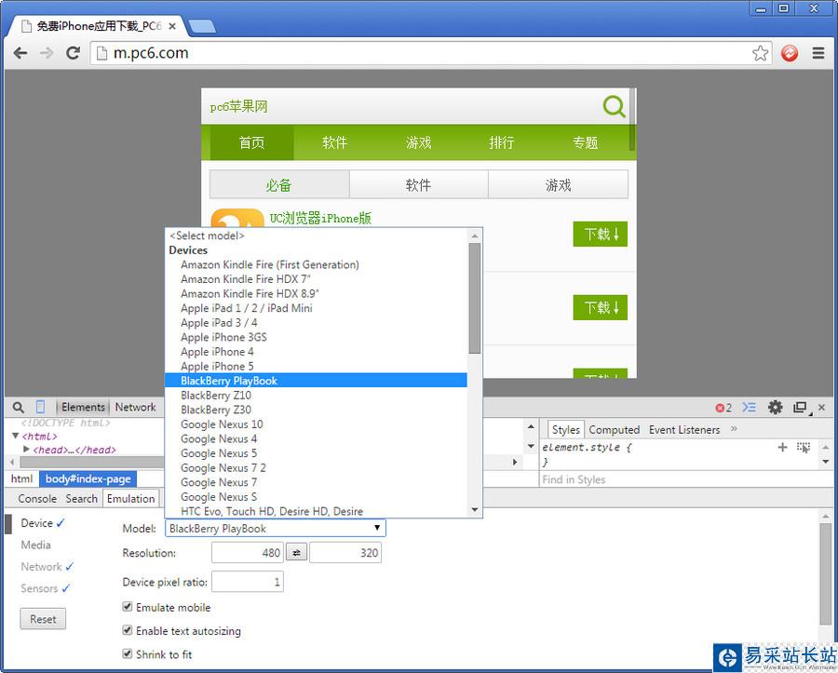Toggle Emulate mobile checkbox
Viewport: 838px width, 673px height.
point(128,607)
